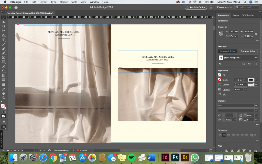Viewport: 262px width, 164px height.
Task: Choose the Eyedropper tool
Action: [x=4, y=89]
